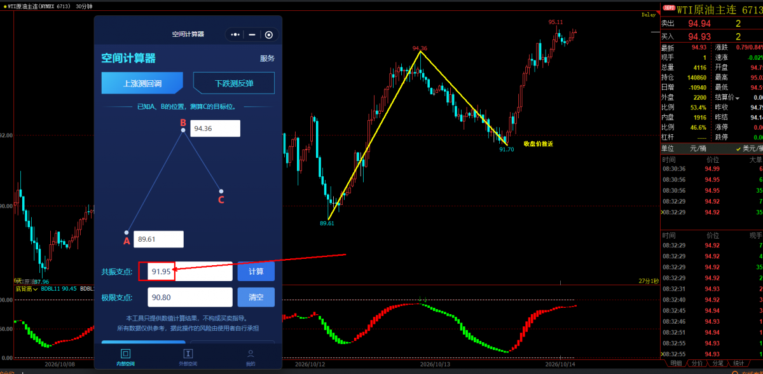Click the chart title WTI原油主连 30分钟
Screen dimensions: 763x374
[49, 6]
